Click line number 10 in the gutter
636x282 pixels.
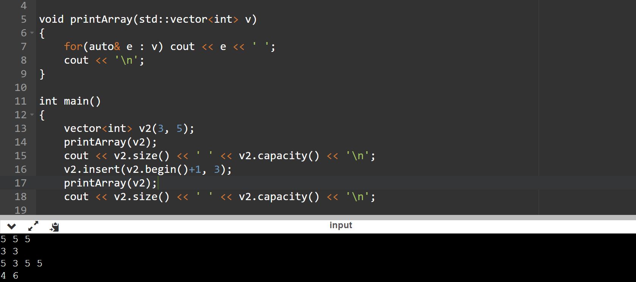20,88
